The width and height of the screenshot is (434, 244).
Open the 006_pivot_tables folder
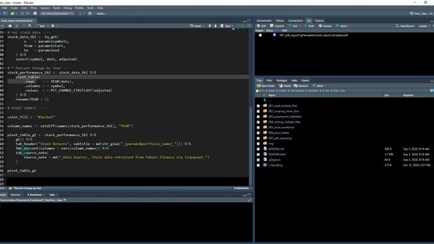click(279, 133)
